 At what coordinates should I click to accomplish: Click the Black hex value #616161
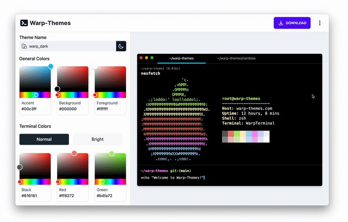(29, 196)
